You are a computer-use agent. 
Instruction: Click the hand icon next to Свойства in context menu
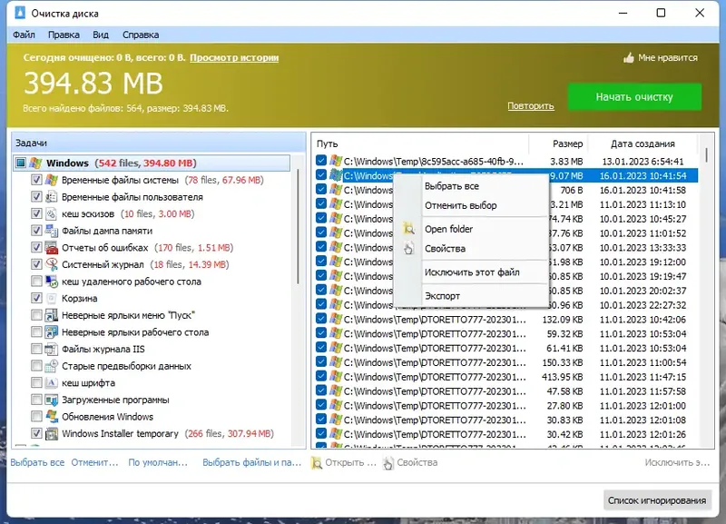408,248
